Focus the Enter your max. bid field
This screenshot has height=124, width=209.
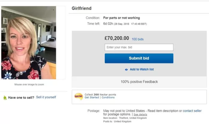[139, 47]
